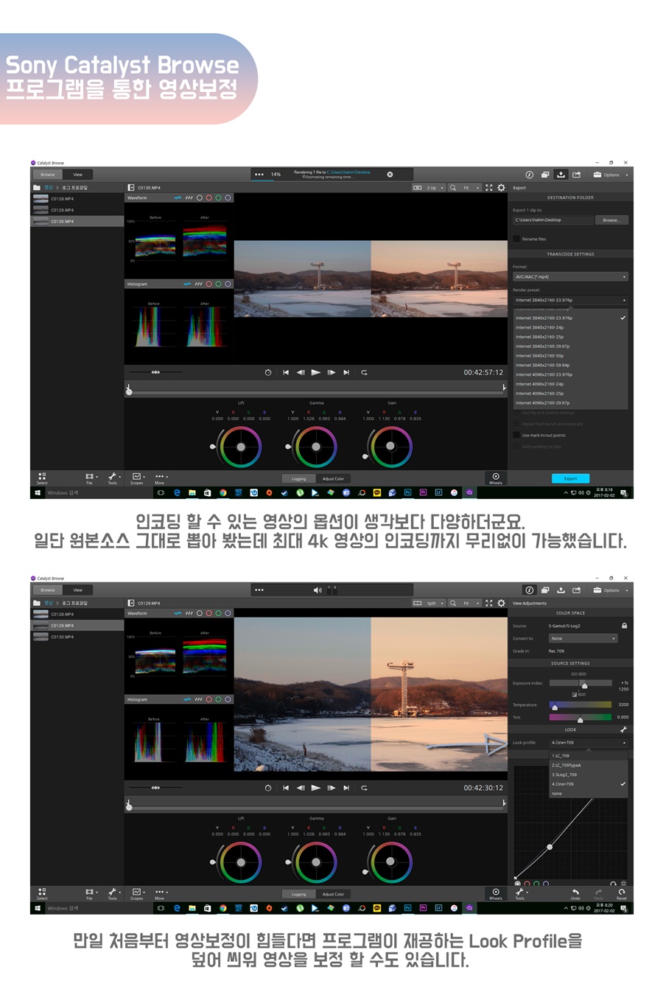This screenshot has width=663, height=995.
Task: Open Premiere Pro from Export window taskbar
Action: click(x=423, y=492)
